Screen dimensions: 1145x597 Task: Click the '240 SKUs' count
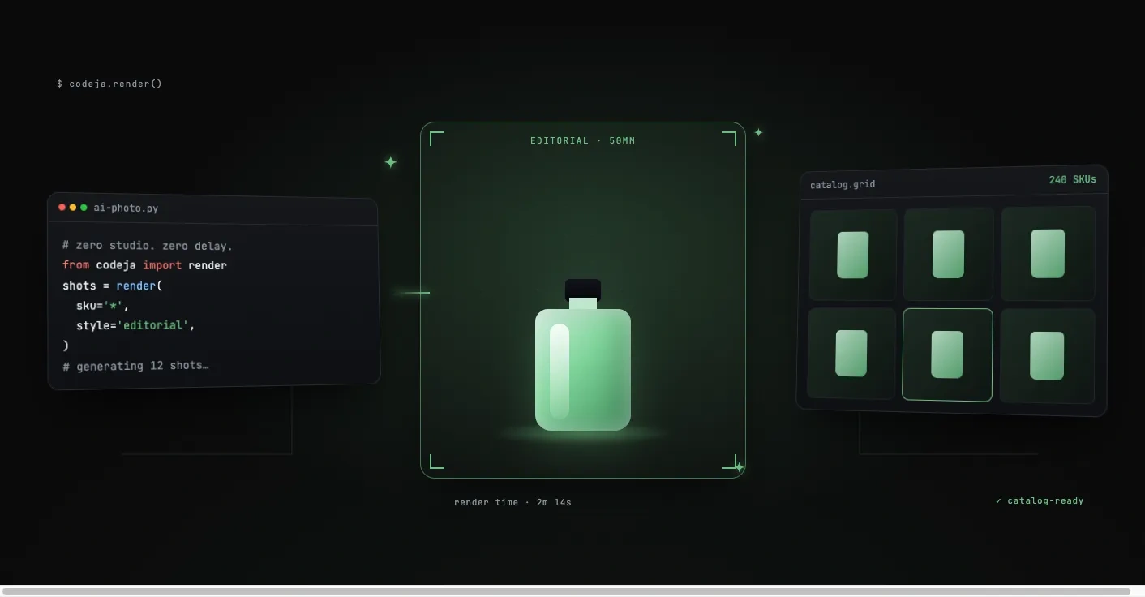click(1072, 179)
